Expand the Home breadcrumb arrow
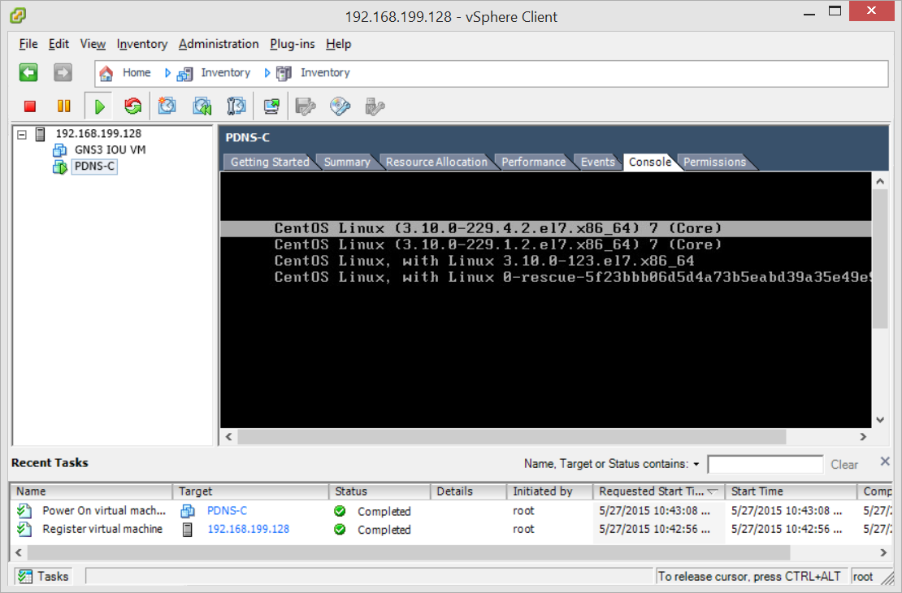Viewport: 902px width, 593px height. coord(167,73)
